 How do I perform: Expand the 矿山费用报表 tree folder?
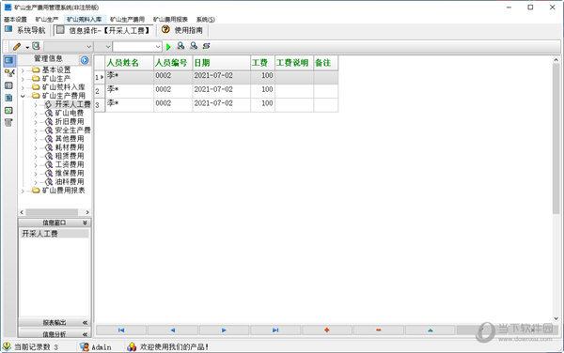(x=23, y=191)
